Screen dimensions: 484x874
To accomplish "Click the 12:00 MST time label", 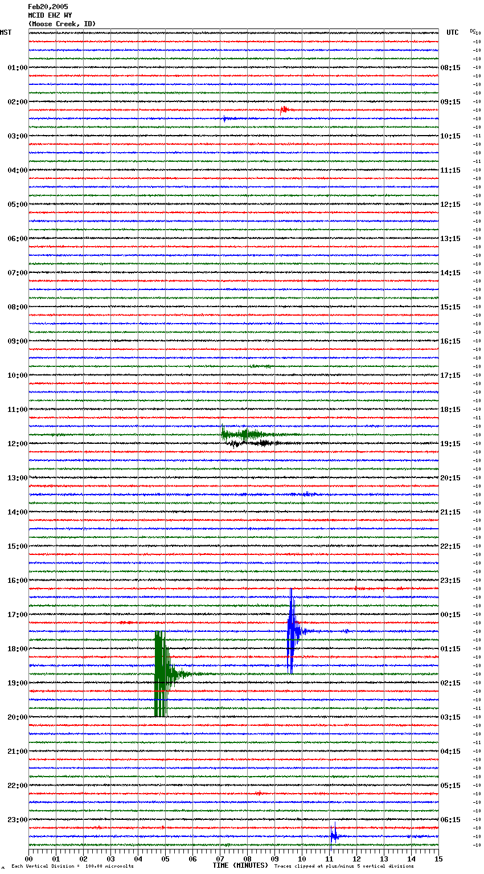I will 18,444.
